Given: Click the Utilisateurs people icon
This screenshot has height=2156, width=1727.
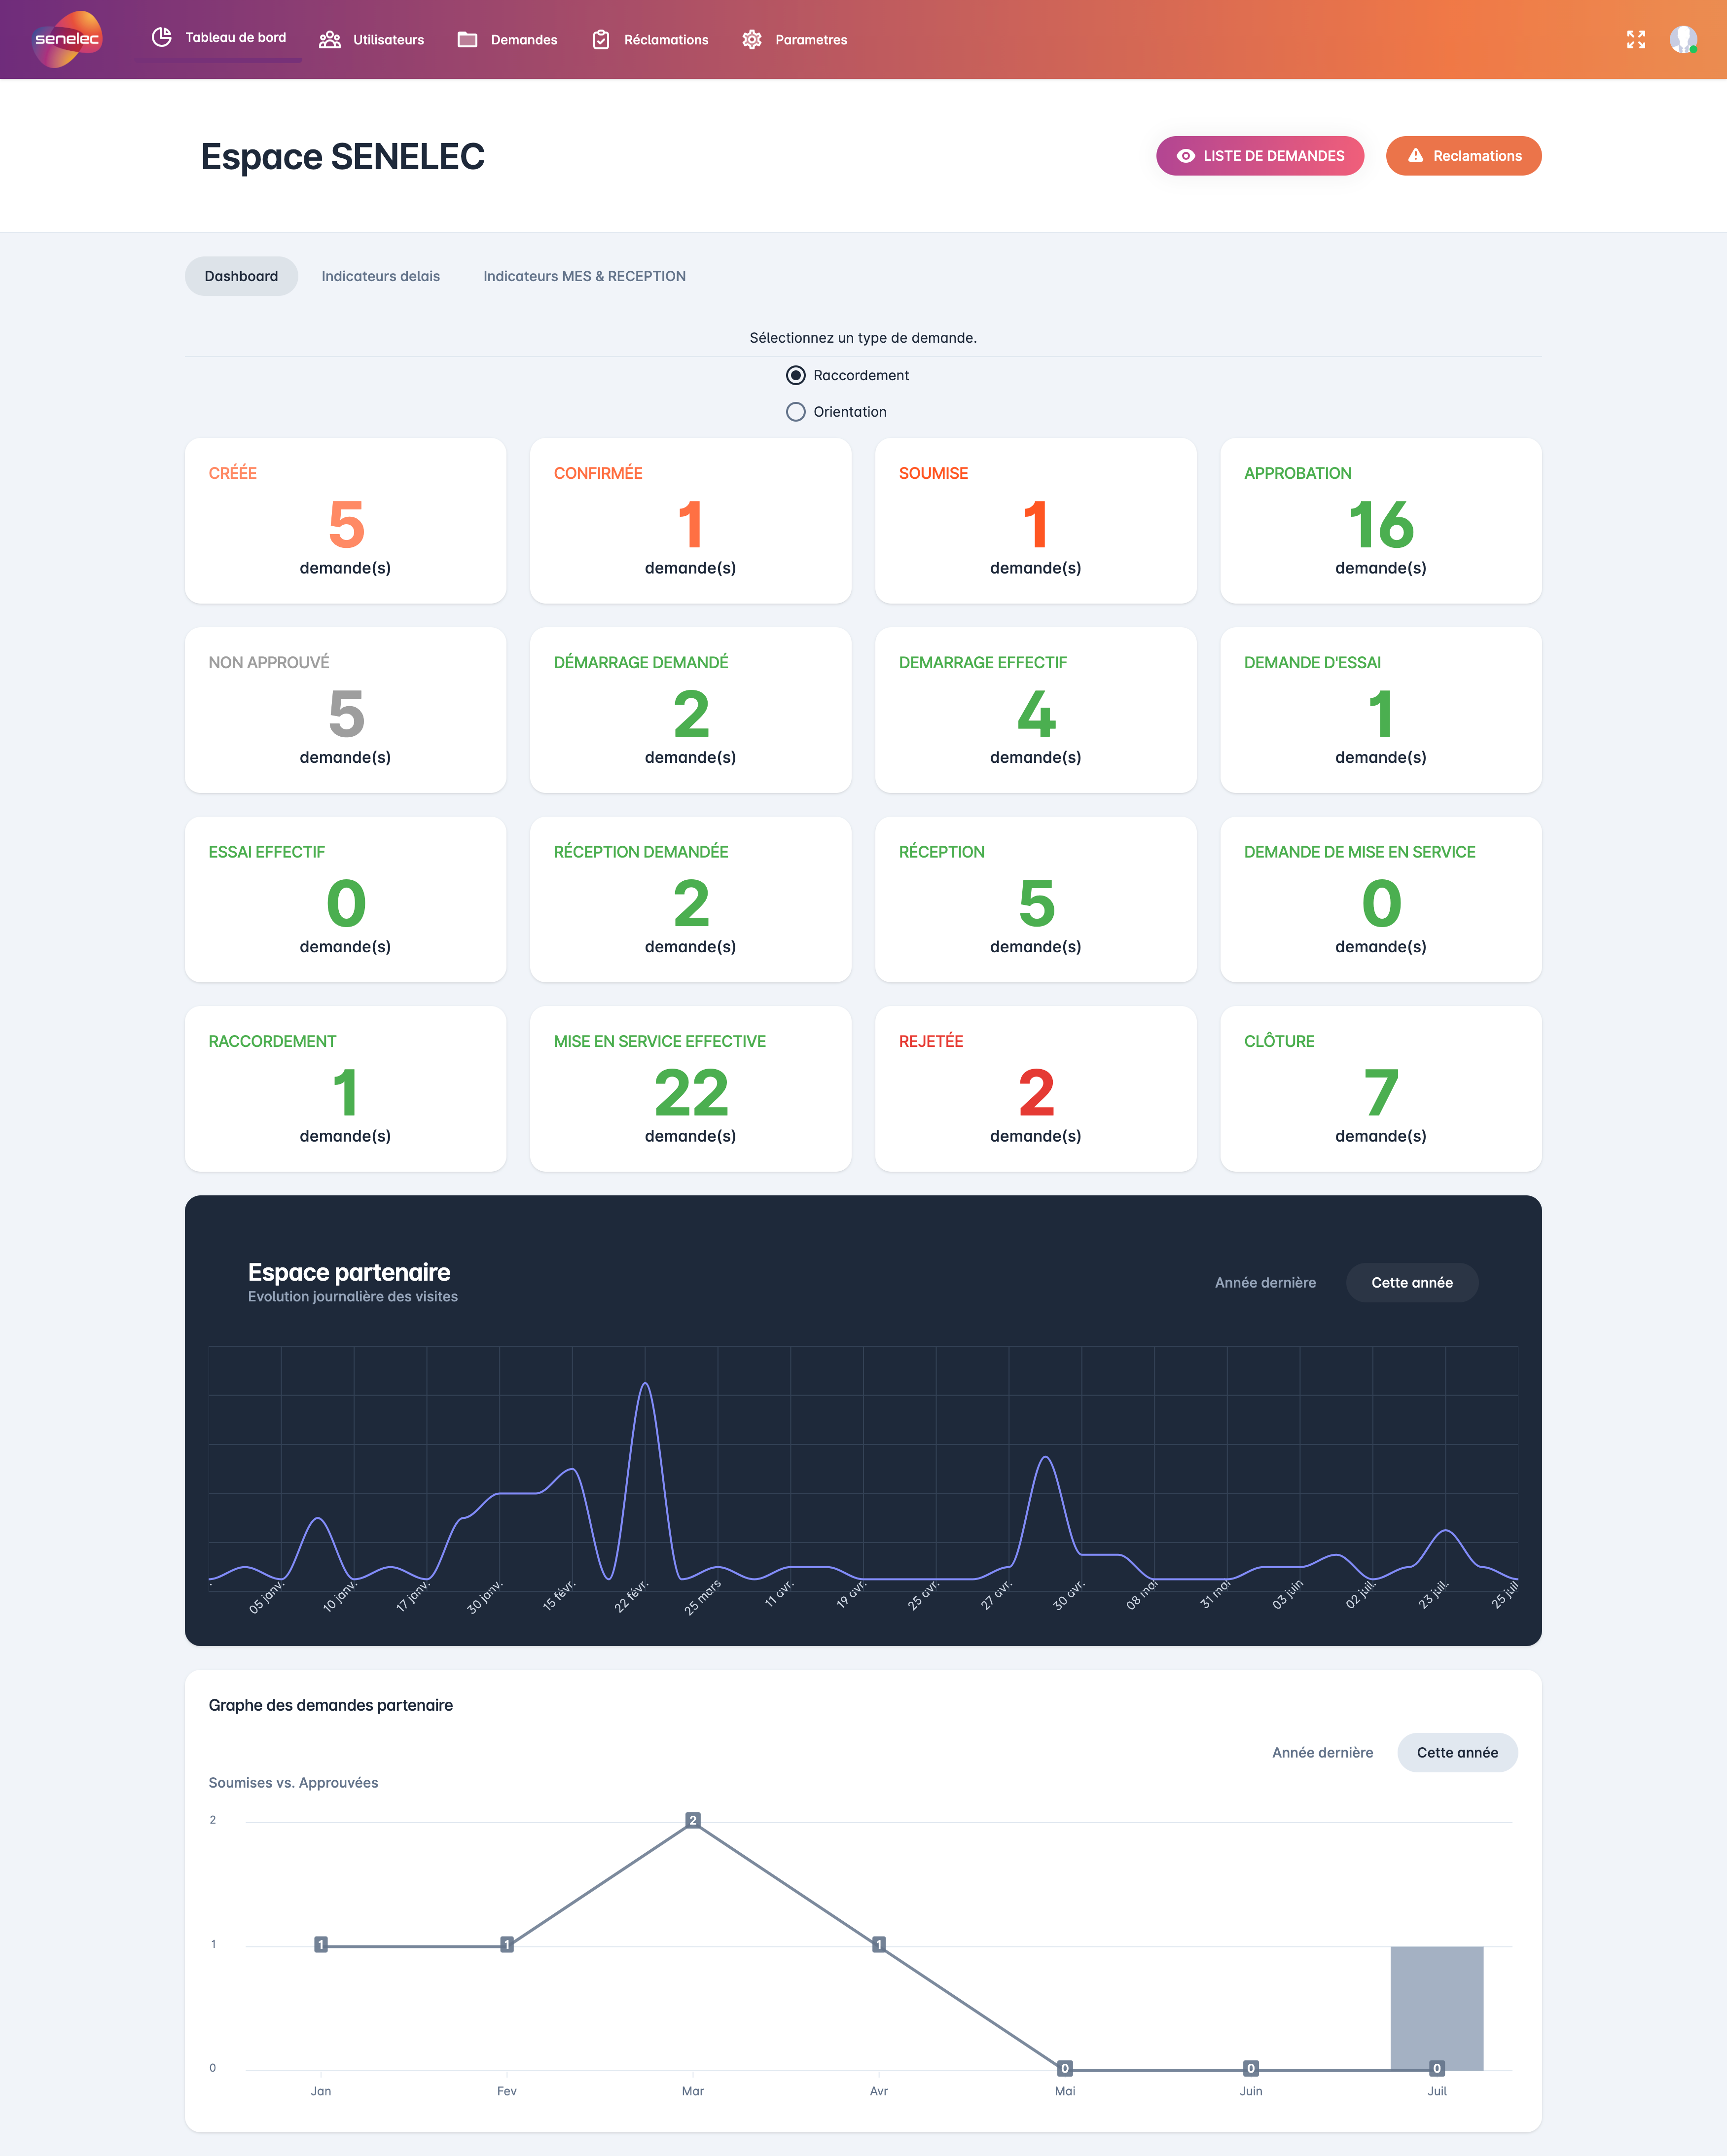Looking at the screenshot, I should point(329,40).
